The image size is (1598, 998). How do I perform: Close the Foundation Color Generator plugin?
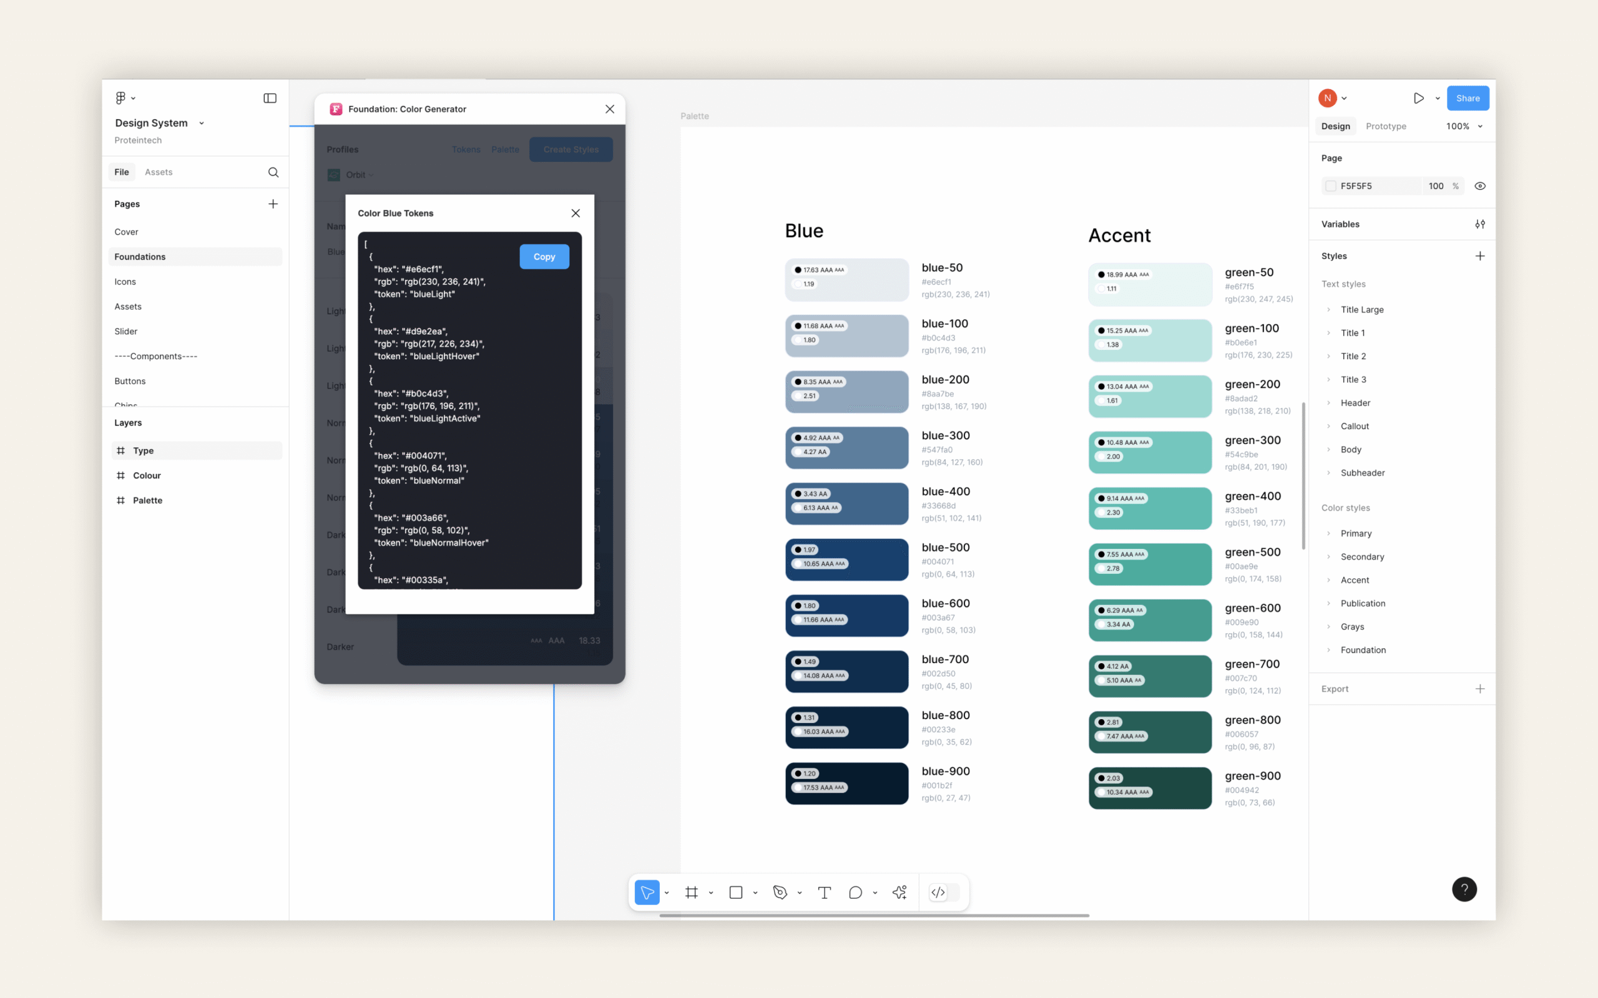tap(609, 109)
